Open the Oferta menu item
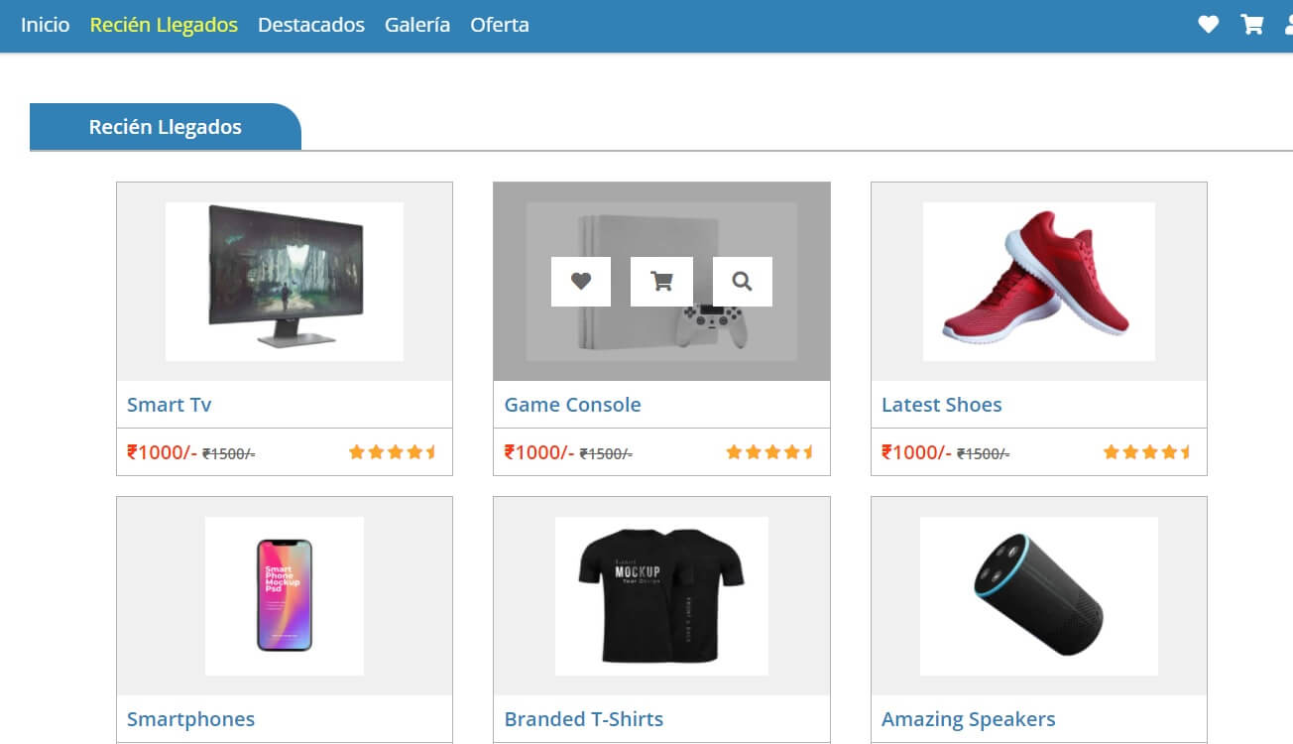The image size is (1293, 744). coord(500,25)
